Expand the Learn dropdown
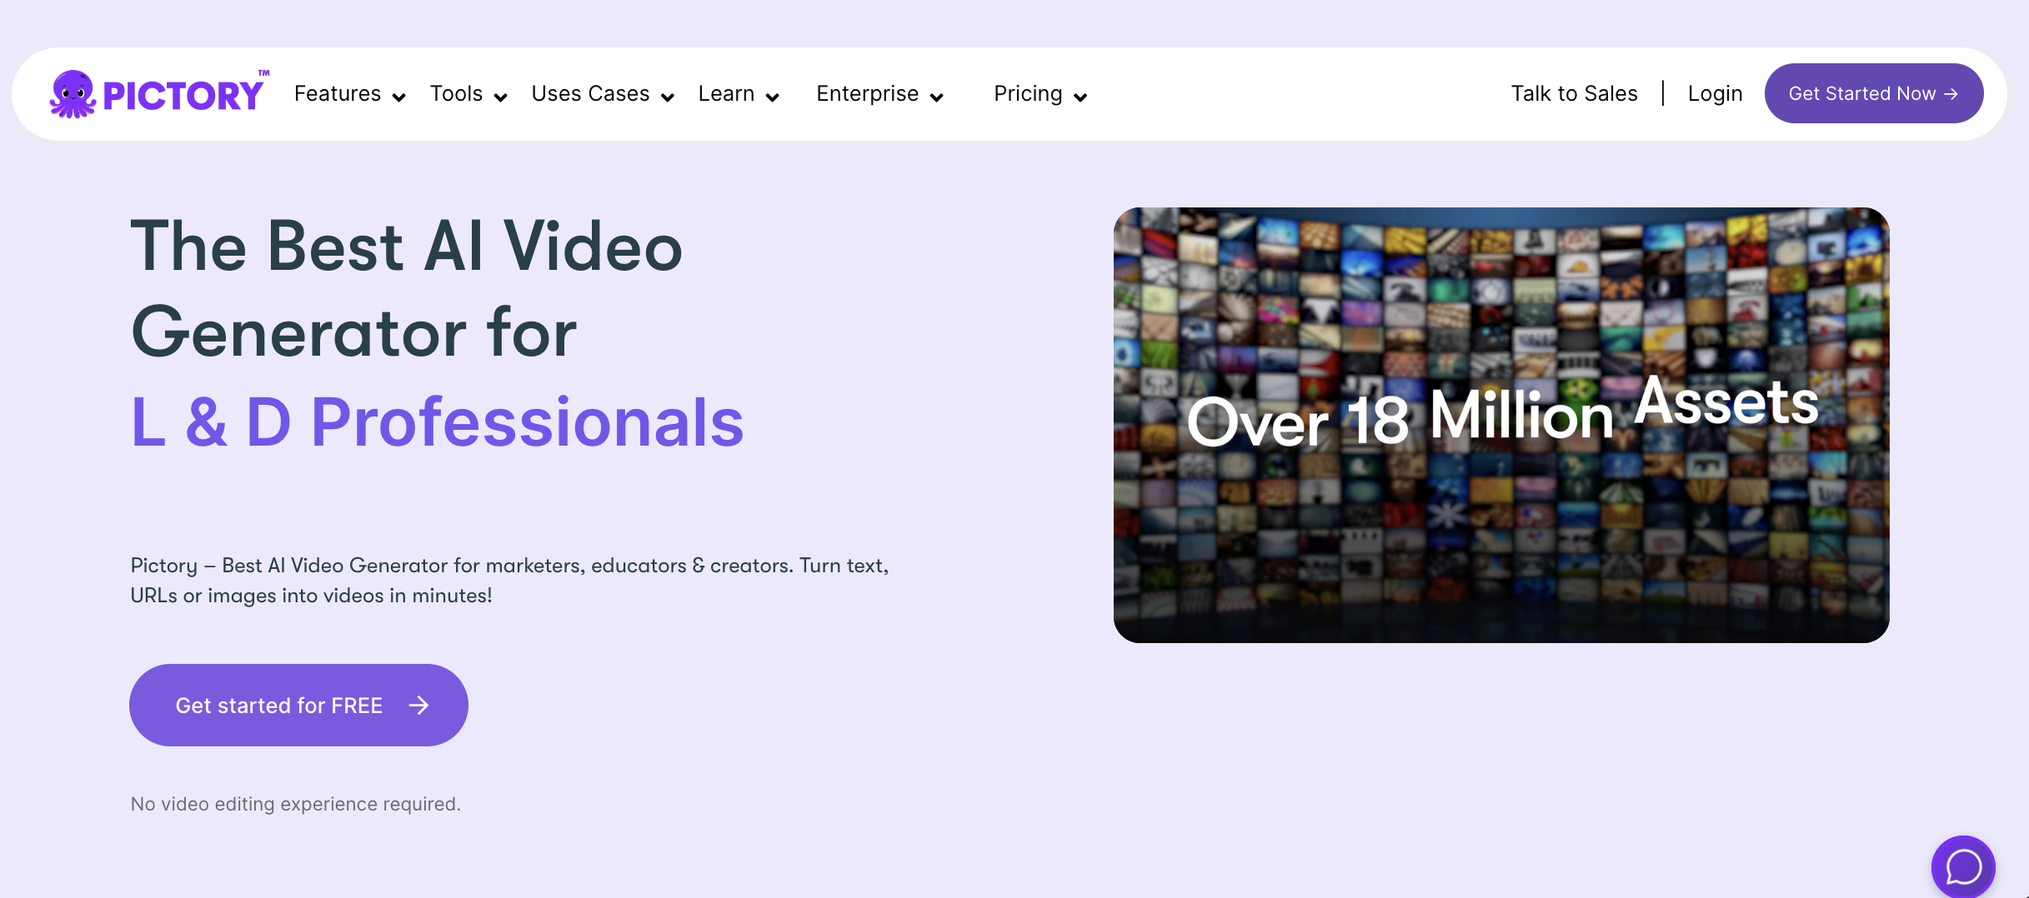Image resolution: width=2029 pixels, height=898 pixels. tap(774, 97)
